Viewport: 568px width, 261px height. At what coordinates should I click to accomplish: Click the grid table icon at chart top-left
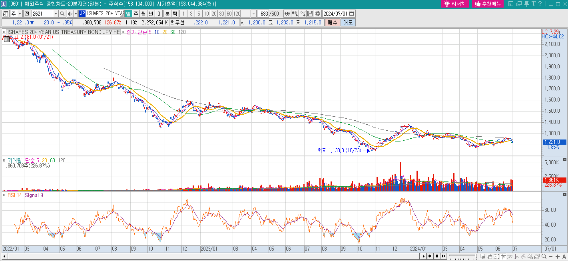(x=7, y=39)
